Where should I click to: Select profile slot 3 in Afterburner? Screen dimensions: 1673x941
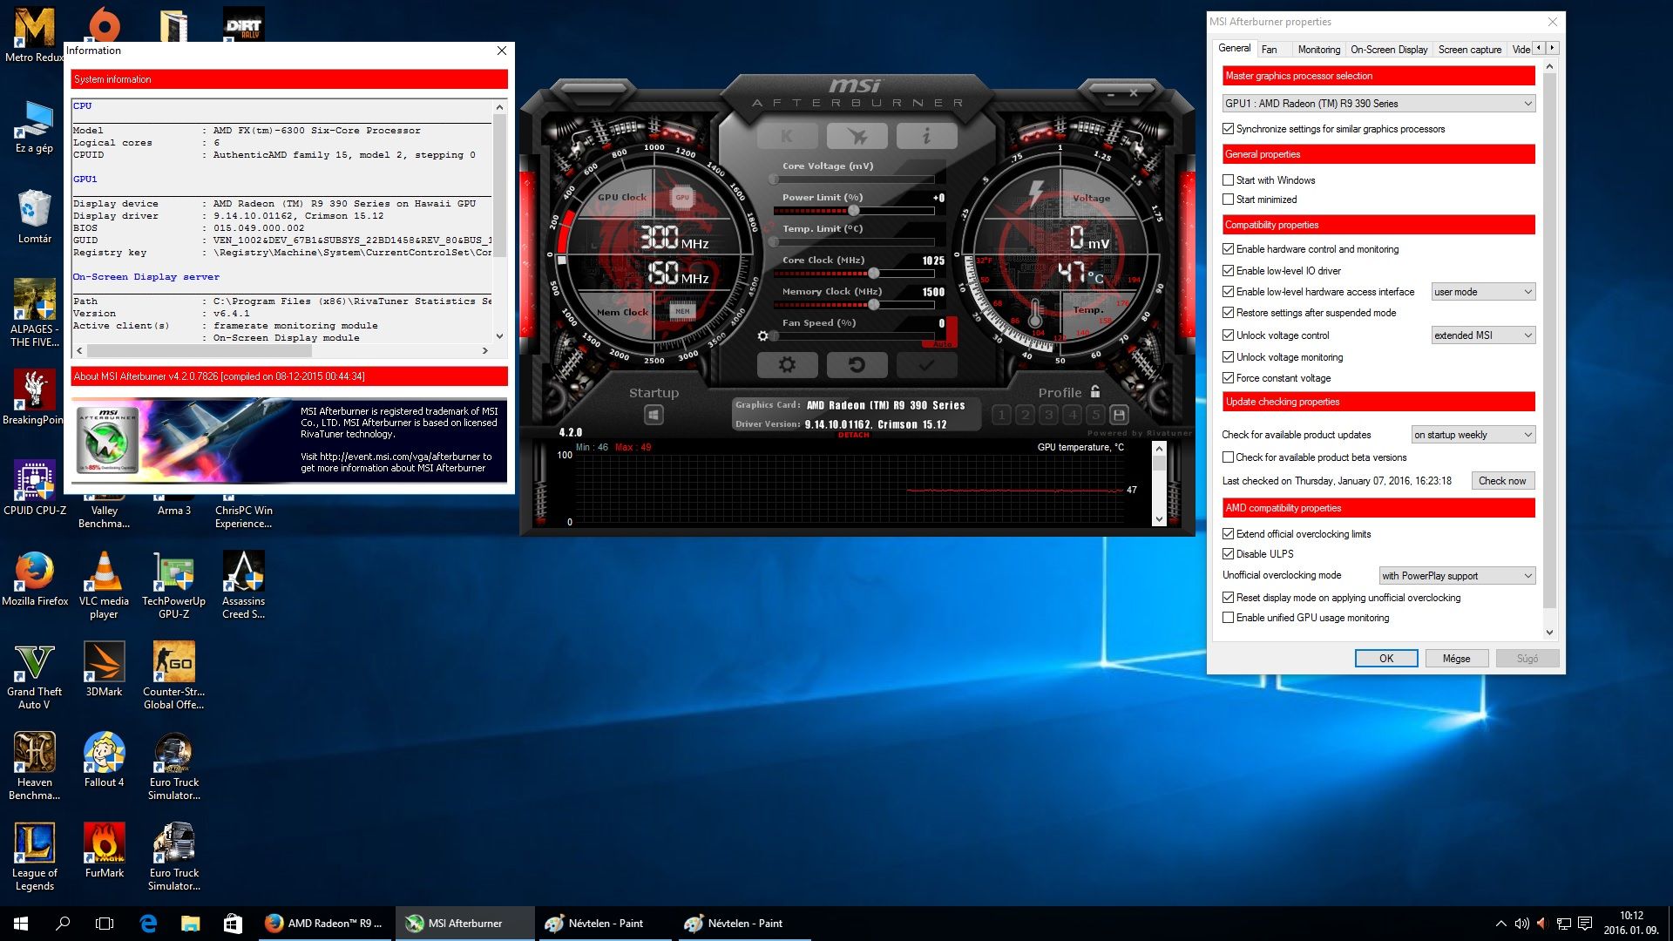coord(1049,415)
